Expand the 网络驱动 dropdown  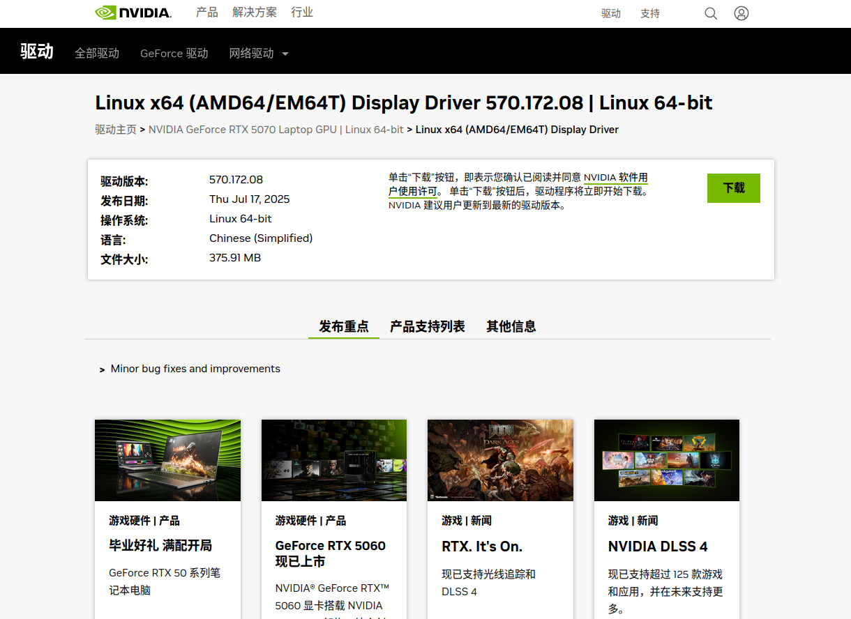point(259,53)
